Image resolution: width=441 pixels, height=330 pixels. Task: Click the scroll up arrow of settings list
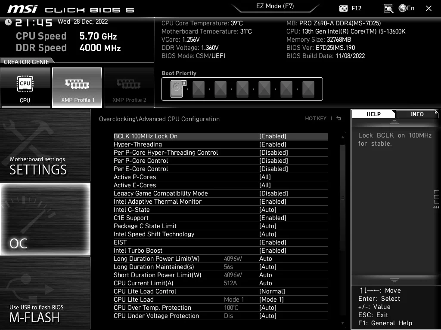342,137
